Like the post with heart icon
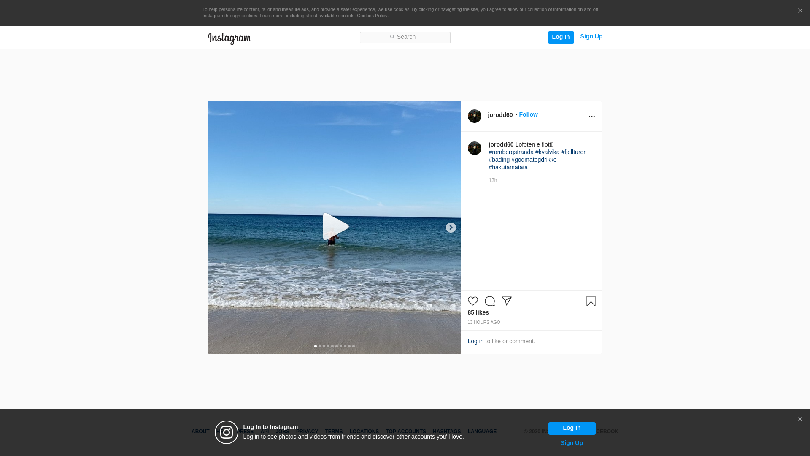 pyautogui.click(x=472, y=301)
